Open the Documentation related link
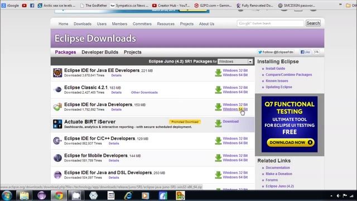 [278, 167]
